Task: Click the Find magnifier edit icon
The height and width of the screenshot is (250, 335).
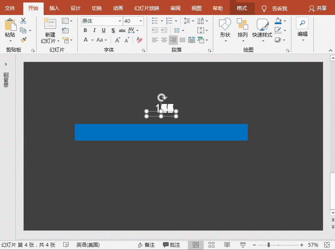Action: (302, 23)
